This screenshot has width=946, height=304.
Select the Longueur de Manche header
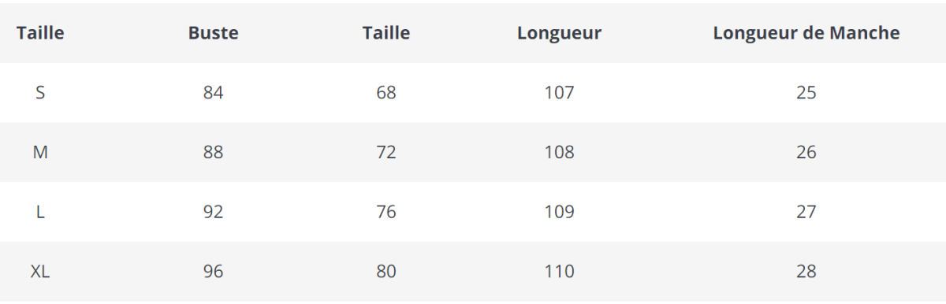(806, 33)
